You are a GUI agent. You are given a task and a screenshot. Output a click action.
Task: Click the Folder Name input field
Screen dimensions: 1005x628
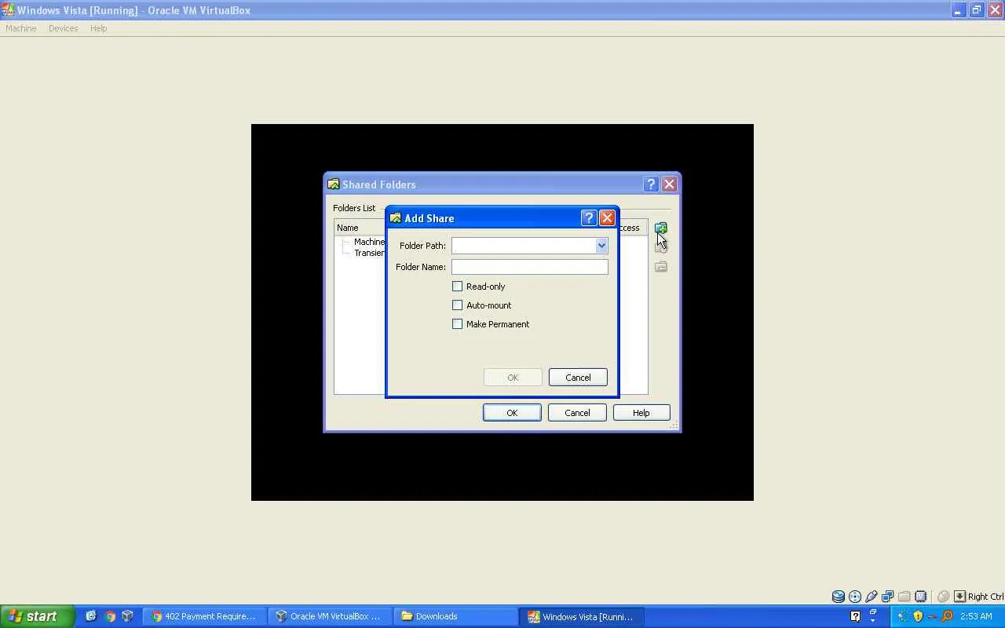click(x=530, y=267)
